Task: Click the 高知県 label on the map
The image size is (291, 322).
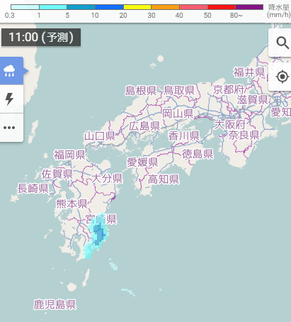Action: [x=164, y=179]
